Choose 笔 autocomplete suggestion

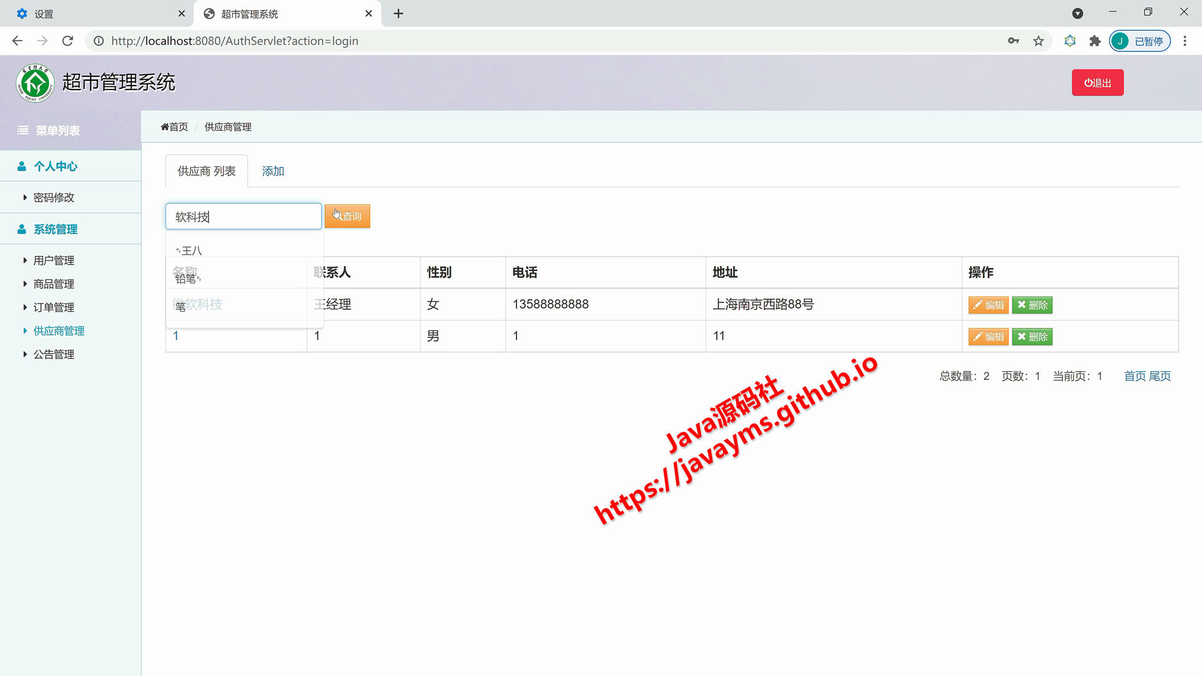[x=244, y=307]
